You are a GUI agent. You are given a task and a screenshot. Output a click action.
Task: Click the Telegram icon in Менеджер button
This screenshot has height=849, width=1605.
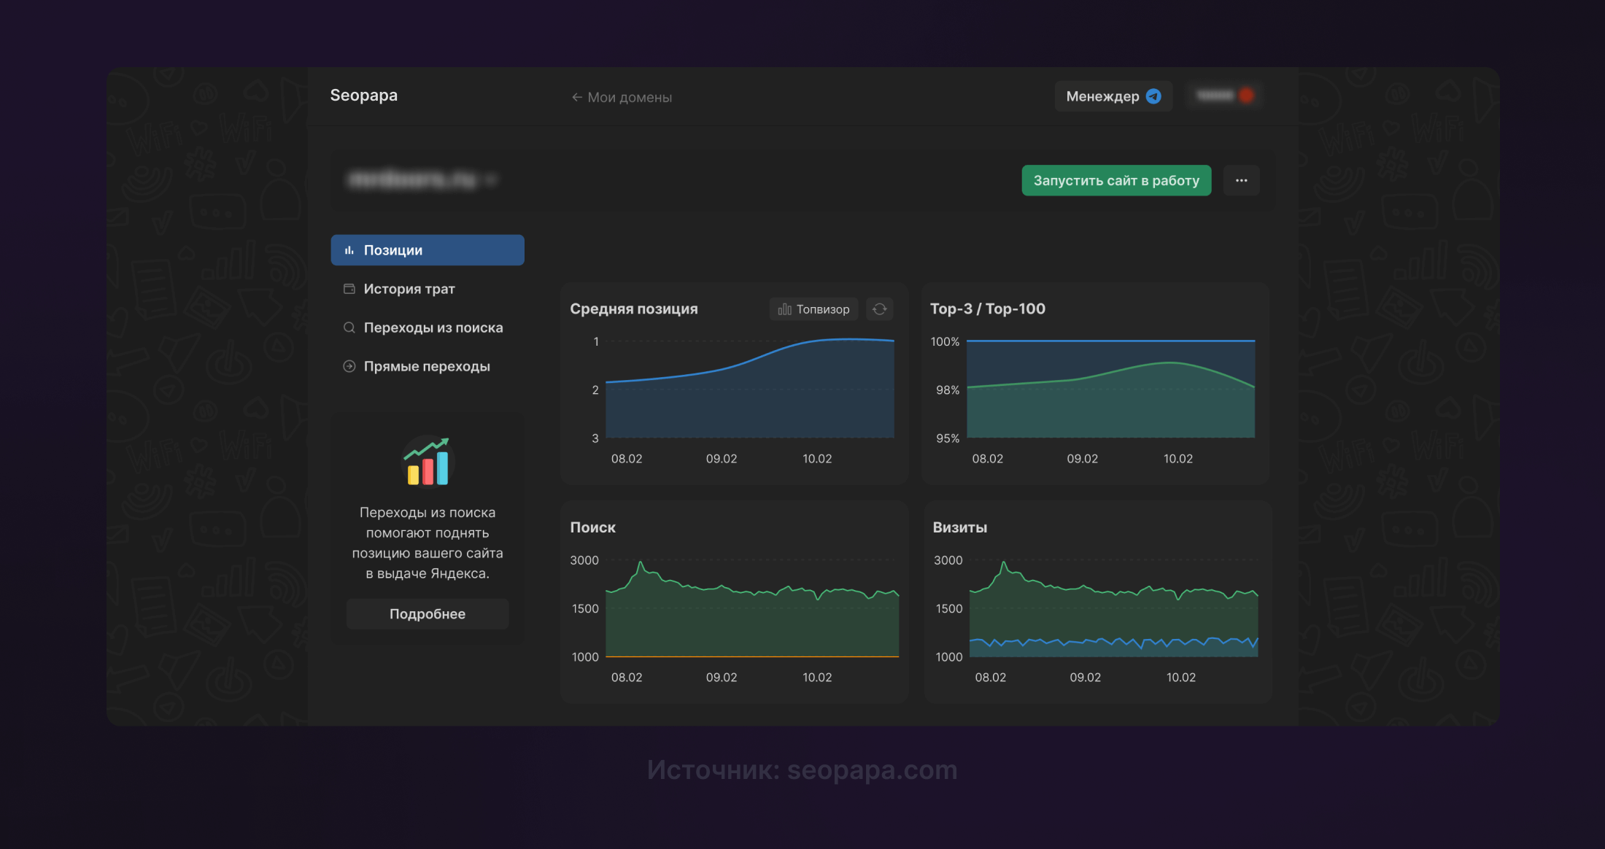[x=1153, y=96]
